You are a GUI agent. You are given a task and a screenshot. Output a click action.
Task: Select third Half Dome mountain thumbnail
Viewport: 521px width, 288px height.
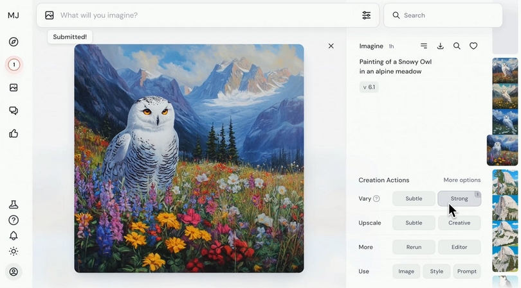pos(505,233)
